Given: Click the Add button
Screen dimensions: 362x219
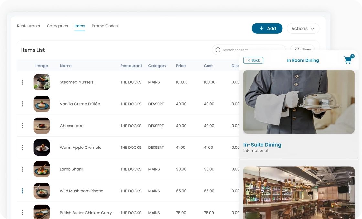Looking at the screenshot, I should [267, 28].
